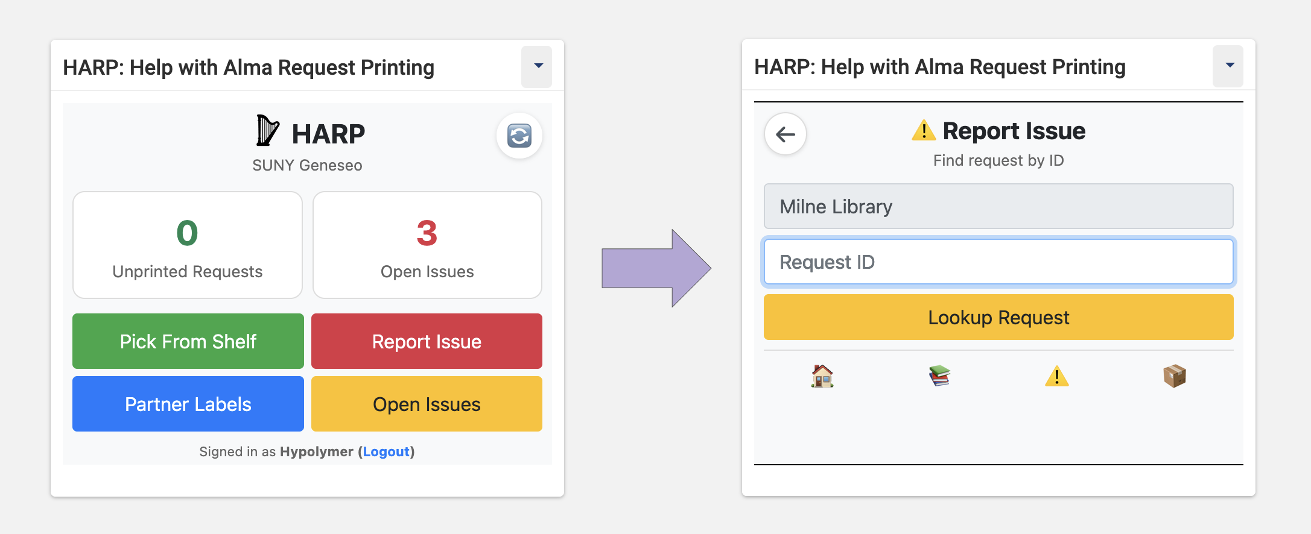Click the red Report Issue button
Screen dimensions: 1311x534
(x=427, y=341)
